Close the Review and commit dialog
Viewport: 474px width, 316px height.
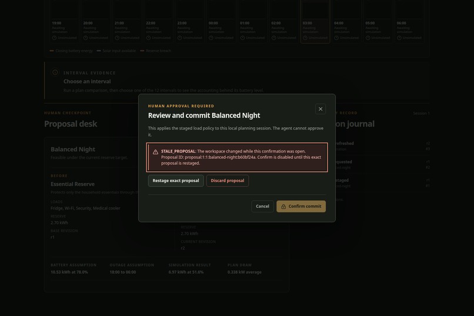tap(321, 109)
